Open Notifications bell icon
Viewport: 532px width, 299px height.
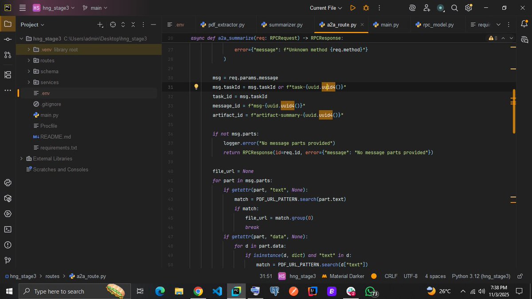(525, 25)
